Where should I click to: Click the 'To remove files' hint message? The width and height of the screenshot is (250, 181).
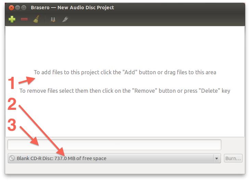[125, 91]
